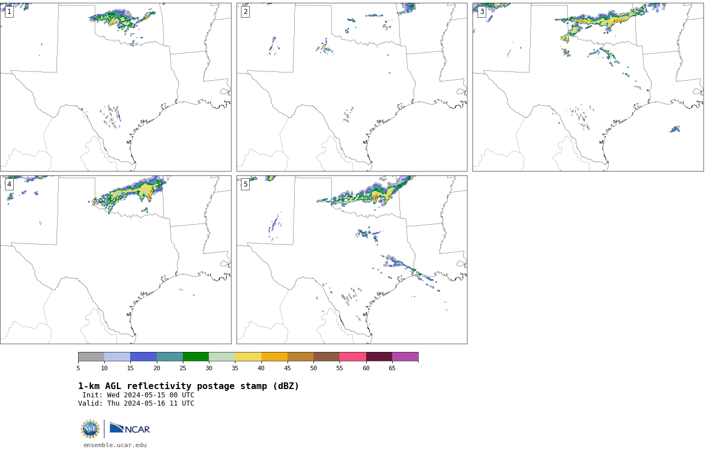Click the maroon 60-65 dBZ swatch
This screenshot has height=451, width=709.
pos(379,356)
